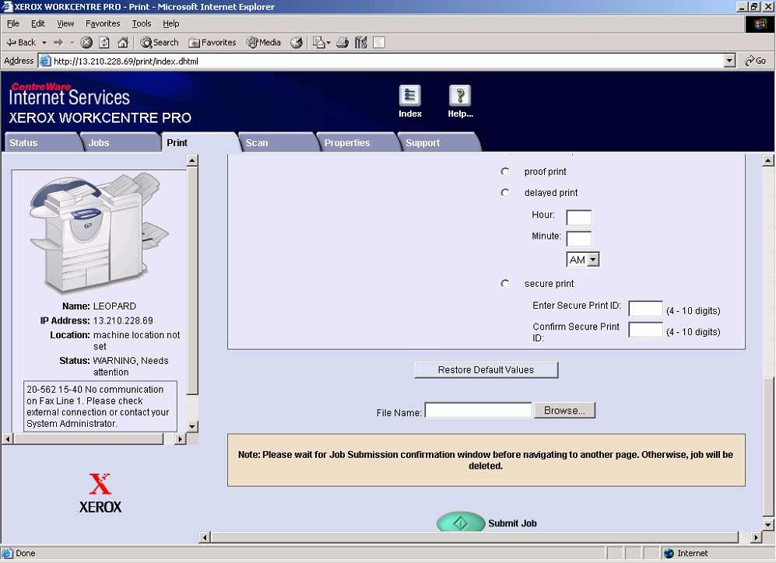Image resolution: width=776 pixels, height=563 pixels.
Task: Click the "Done" status bar text
Action: (x=25, y=553)
